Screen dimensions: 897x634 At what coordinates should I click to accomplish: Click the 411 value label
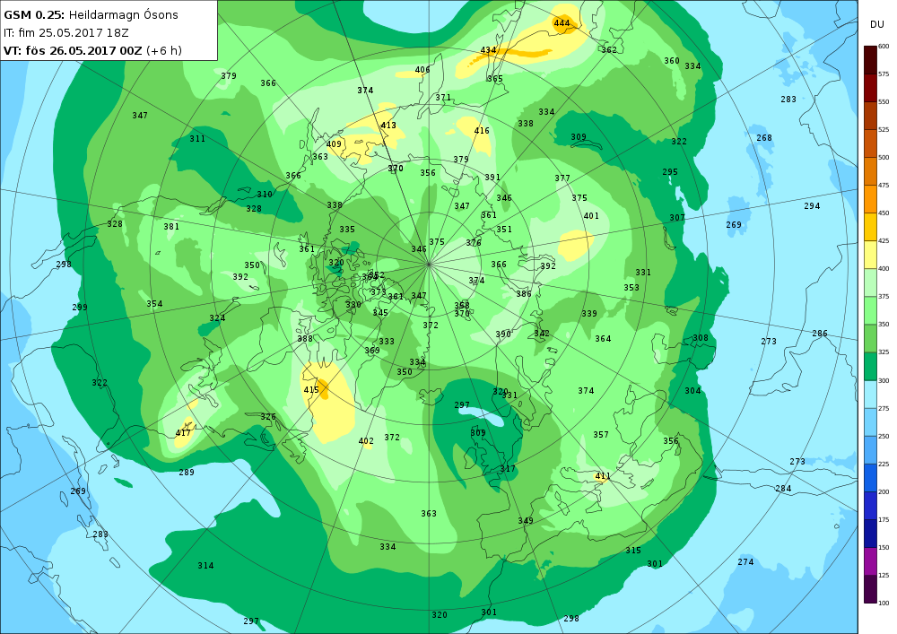[603, 476]
